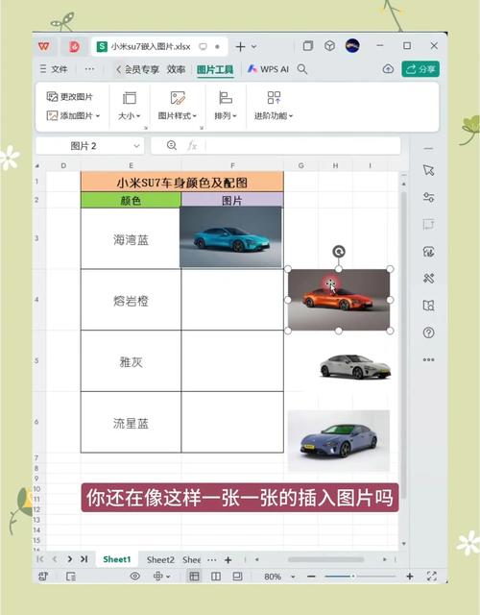Open the user account avatar
480x615 pixels.
(x=352, y=46)
